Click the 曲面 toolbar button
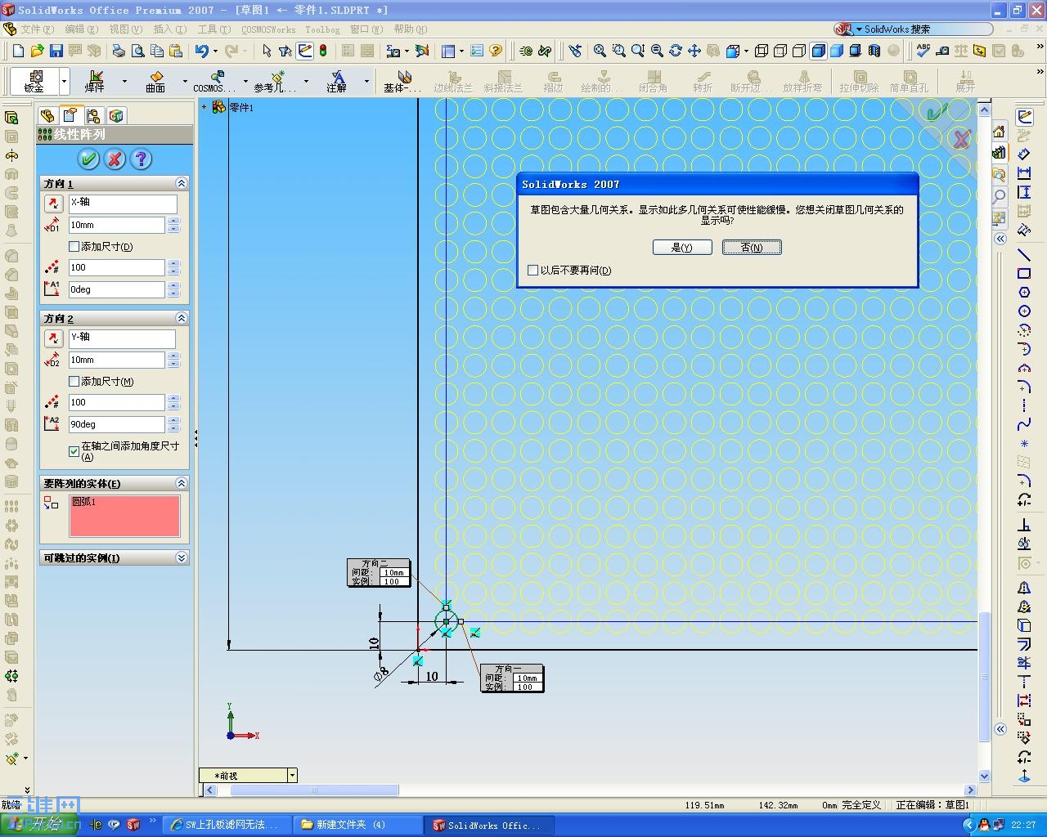This screenshot has width=1047, height=837. click(155, 81)
